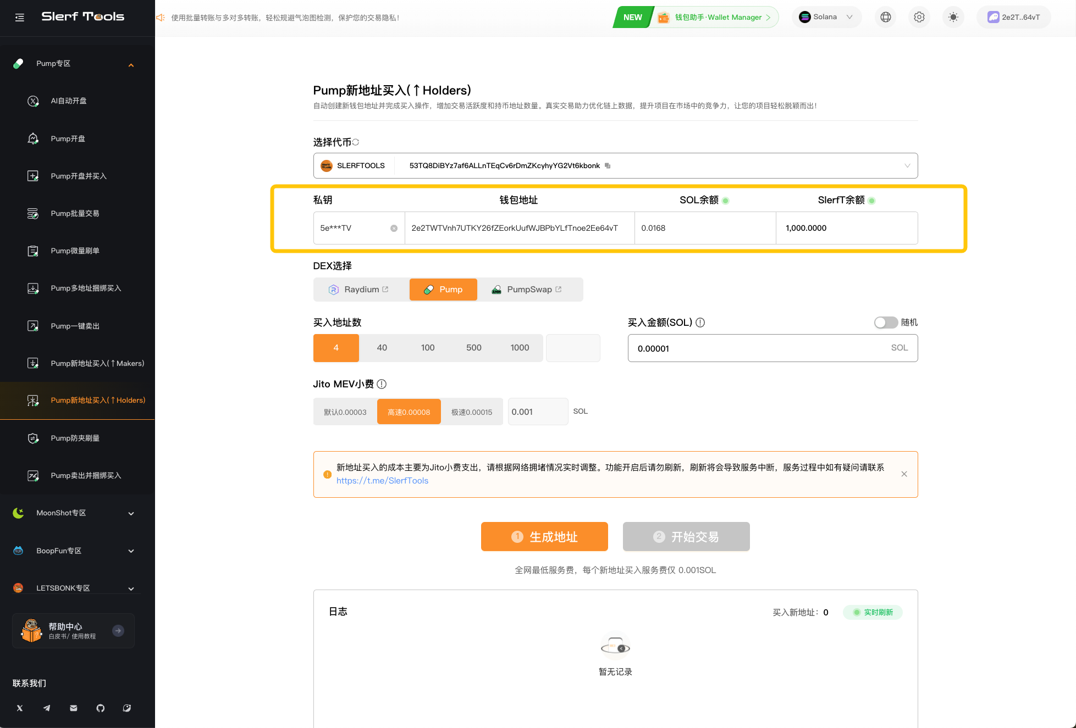This screenshot has width=1076, height=728.
Task: Select 1000 as buy address count
Action: click(x=520, y=348)
